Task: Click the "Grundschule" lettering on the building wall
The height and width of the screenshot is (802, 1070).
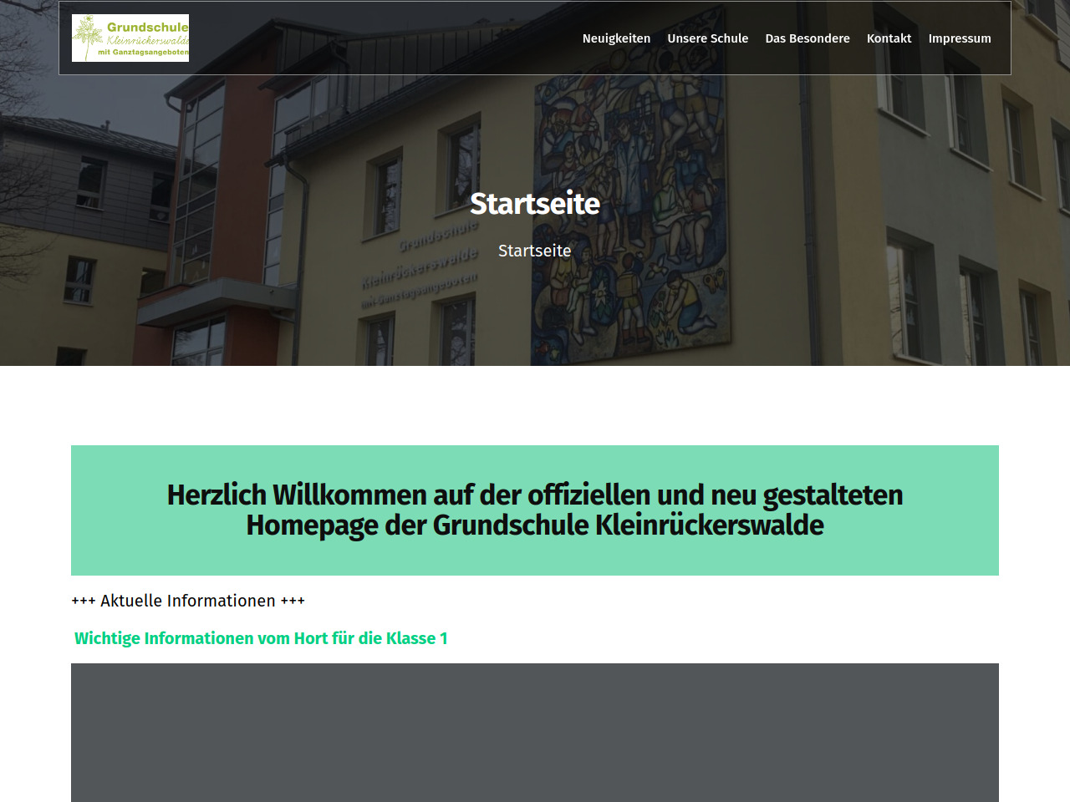Action: 438,236
